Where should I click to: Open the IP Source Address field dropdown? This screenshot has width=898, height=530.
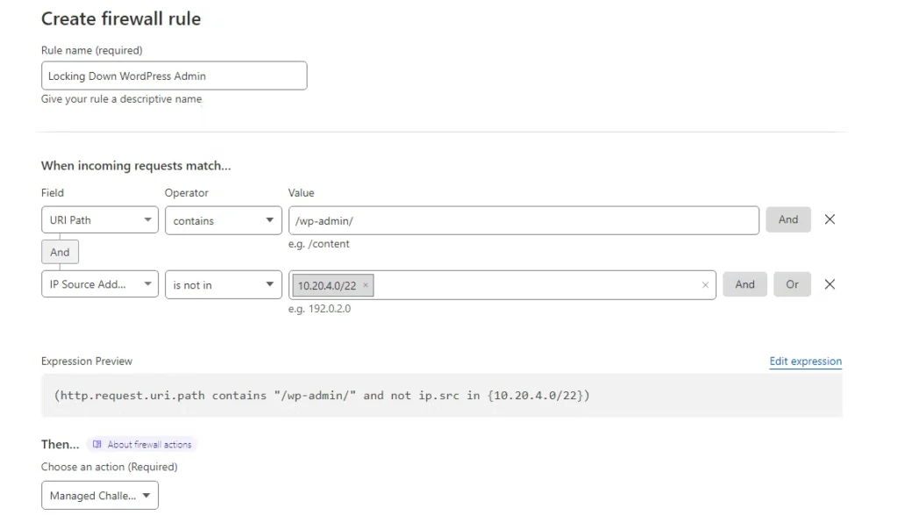click(x=99, y=284)
